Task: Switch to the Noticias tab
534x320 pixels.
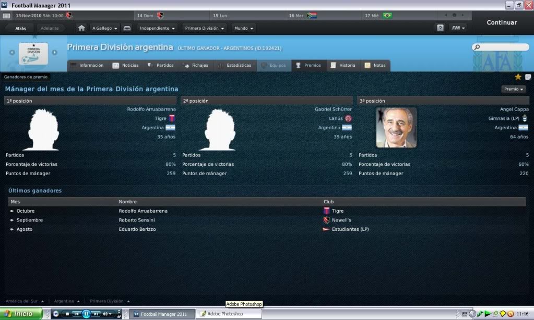Action: [x=126, y=65]
